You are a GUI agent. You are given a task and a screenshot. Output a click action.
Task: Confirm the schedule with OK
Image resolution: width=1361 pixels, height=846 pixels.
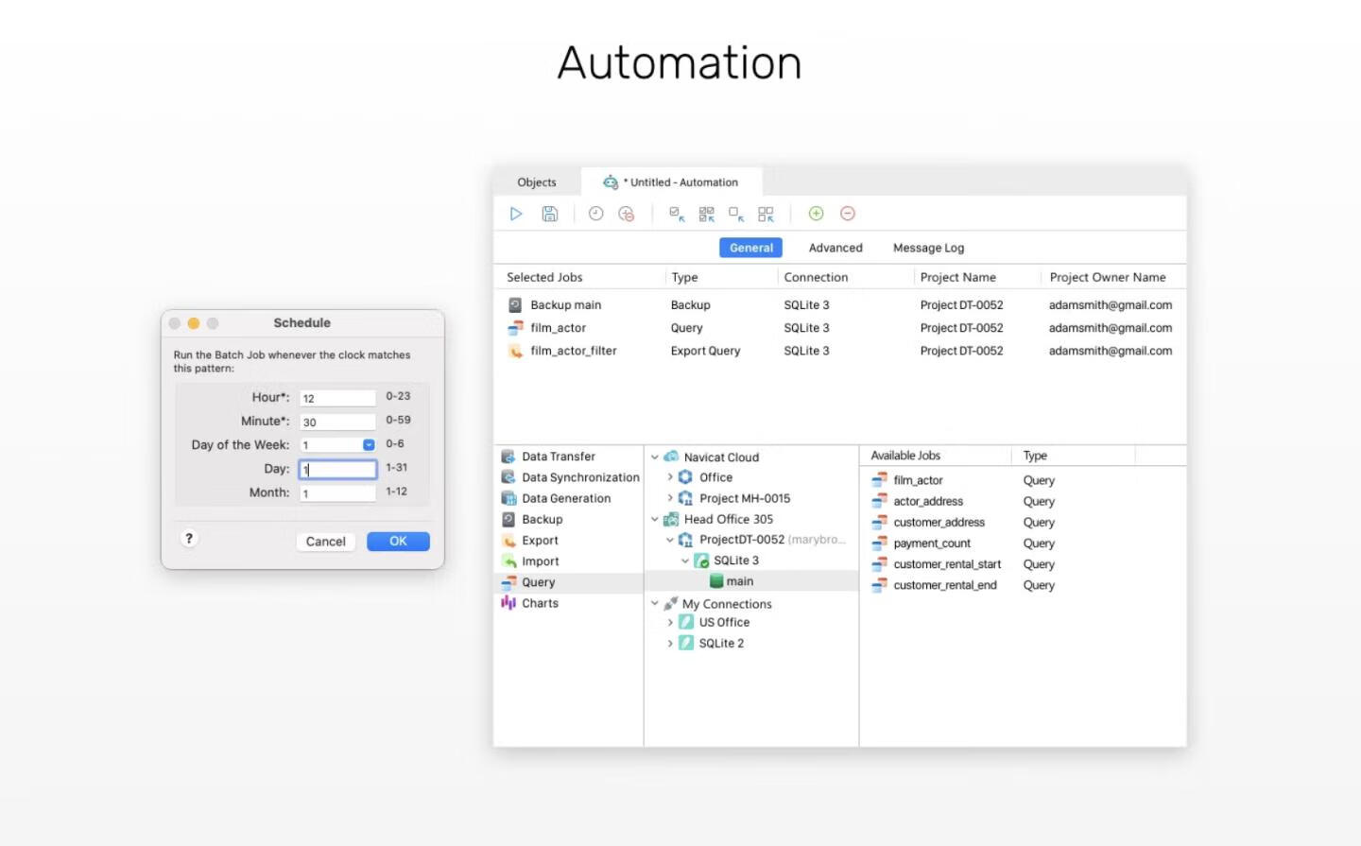398,542
